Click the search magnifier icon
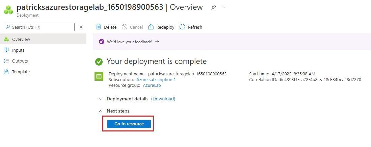Image resolution: width=371 pixels, height=147 pixels. tap(8, 27)
